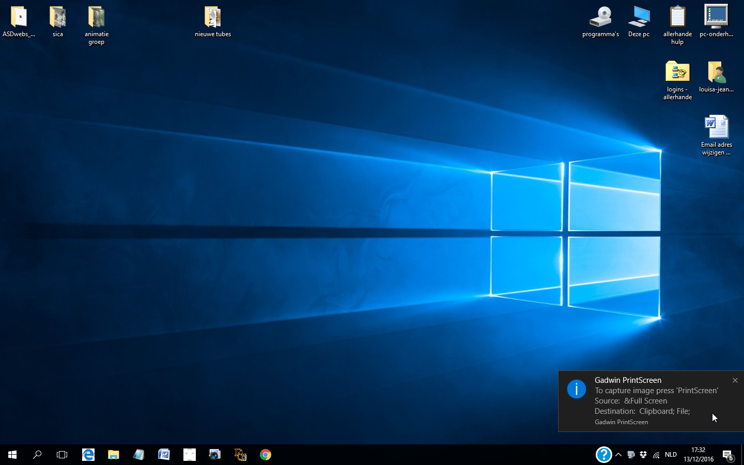Viewport: 744px width, 465px height.
Task: Open the Notepad icon in the taskbar
Action: click(x=138, y=455)
